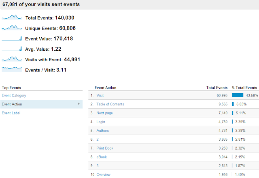Select Event Label in Top Events
The width and height of the screenshot is (259, 178).
11,113
